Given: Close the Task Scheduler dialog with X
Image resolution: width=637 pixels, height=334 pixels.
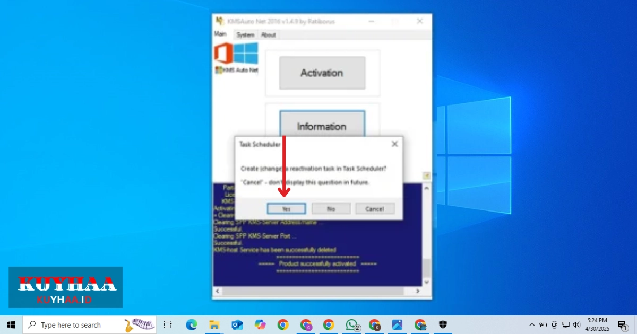Looking at the screenshot, I should (394, 144).
